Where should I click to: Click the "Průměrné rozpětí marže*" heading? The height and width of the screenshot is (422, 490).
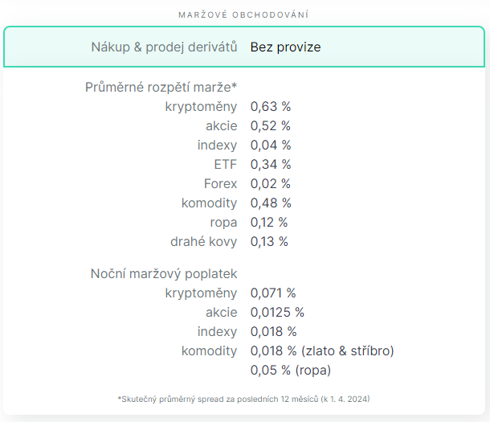(x=161, y=87)
